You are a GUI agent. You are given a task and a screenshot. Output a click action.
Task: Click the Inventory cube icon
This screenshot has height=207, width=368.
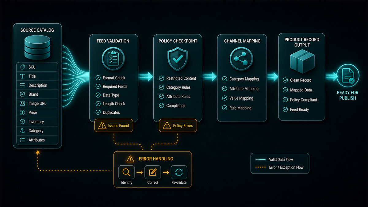pyautogui.click(x=22, y=122)
